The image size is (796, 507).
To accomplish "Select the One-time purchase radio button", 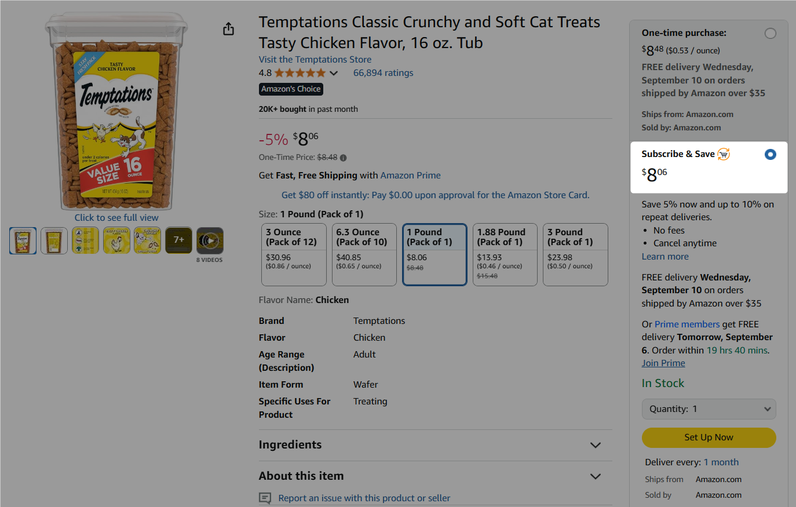I will click(x=770, y=34).
